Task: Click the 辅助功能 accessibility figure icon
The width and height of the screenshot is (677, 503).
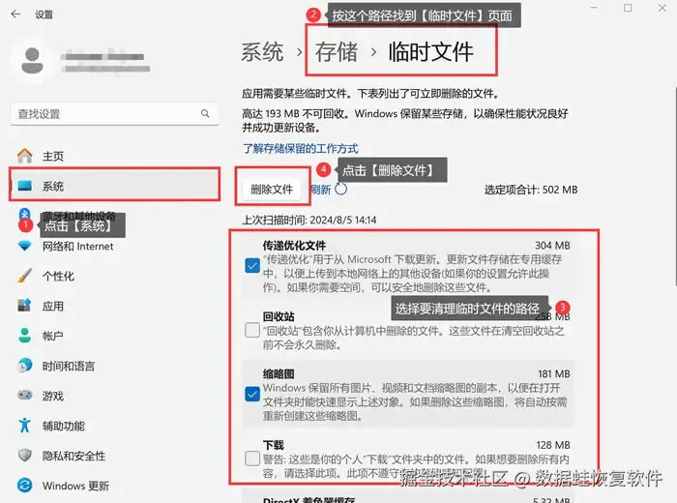Action: pos(24,426)
